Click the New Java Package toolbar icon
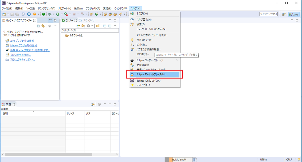302x162 pixels. (x=91, y=14)
